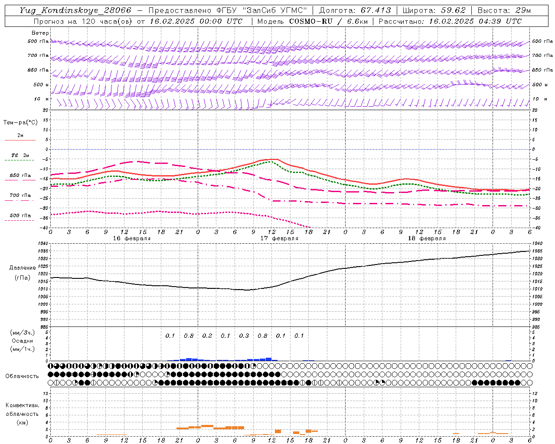Click the Высота: 29м header field
Viewport: 555px width, 444px height.
point(504,10)
